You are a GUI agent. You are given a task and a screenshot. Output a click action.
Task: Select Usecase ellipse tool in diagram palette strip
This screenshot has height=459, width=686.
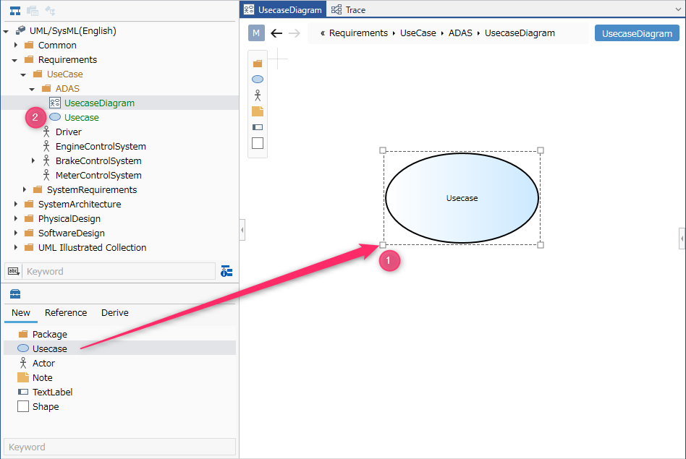(258, 79)
